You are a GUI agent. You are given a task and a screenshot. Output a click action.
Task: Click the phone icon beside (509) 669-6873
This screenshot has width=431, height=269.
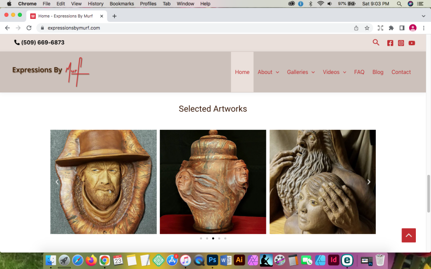pyautogui.click(x=16, y=42)
